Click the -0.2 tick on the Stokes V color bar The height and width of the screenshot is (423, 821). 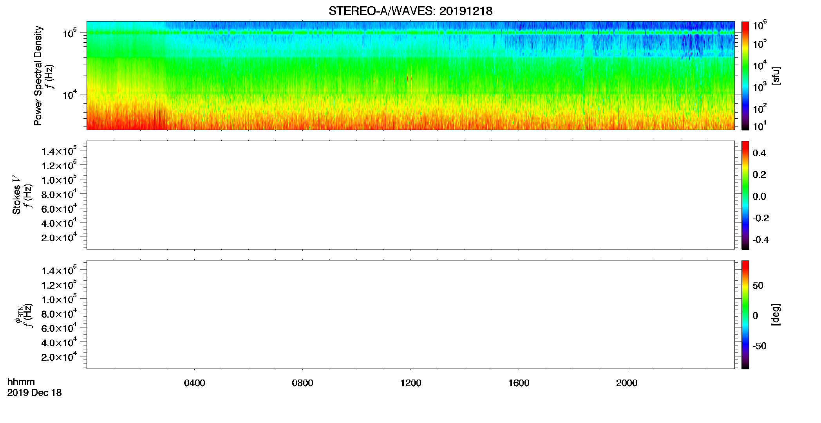[x=761, y=218]
